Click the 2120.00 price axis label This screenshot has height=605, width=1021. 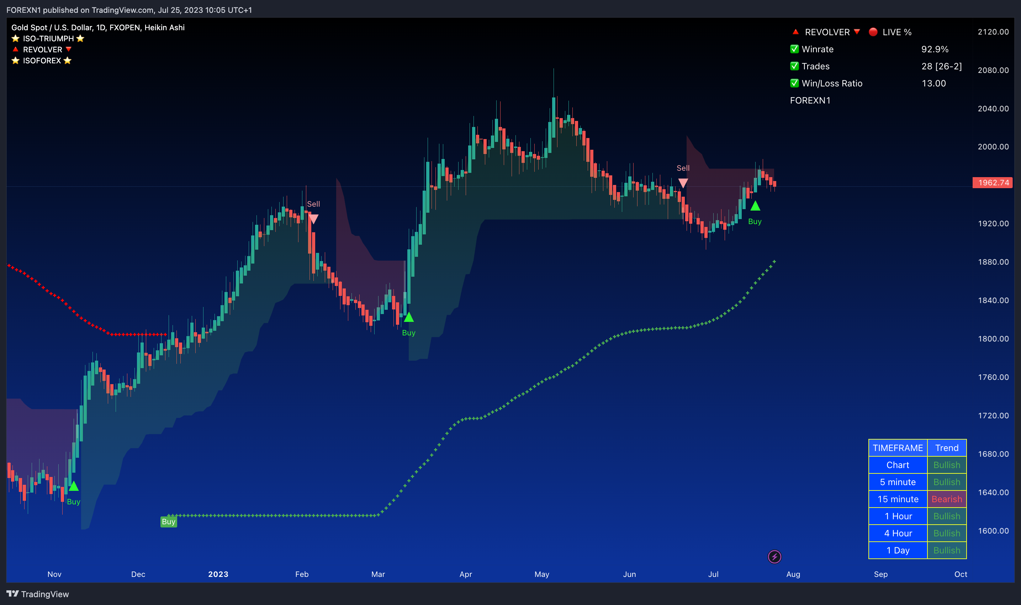tap(993, 32)
